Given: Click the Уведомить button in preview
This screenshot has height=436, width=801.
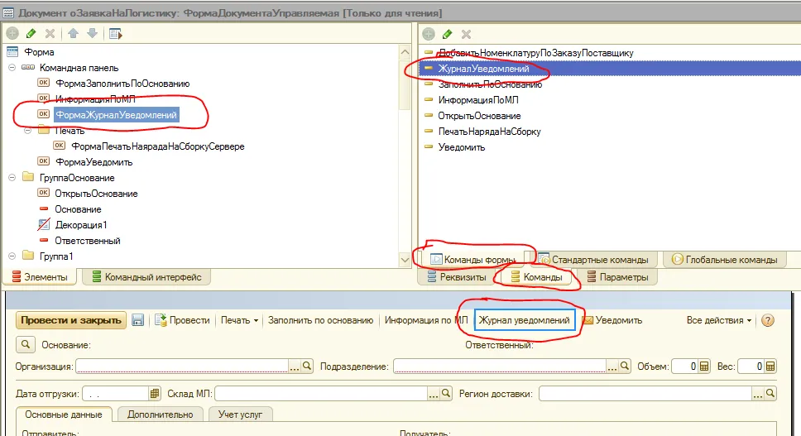Looking at the screenshot, I should (612, 320).
